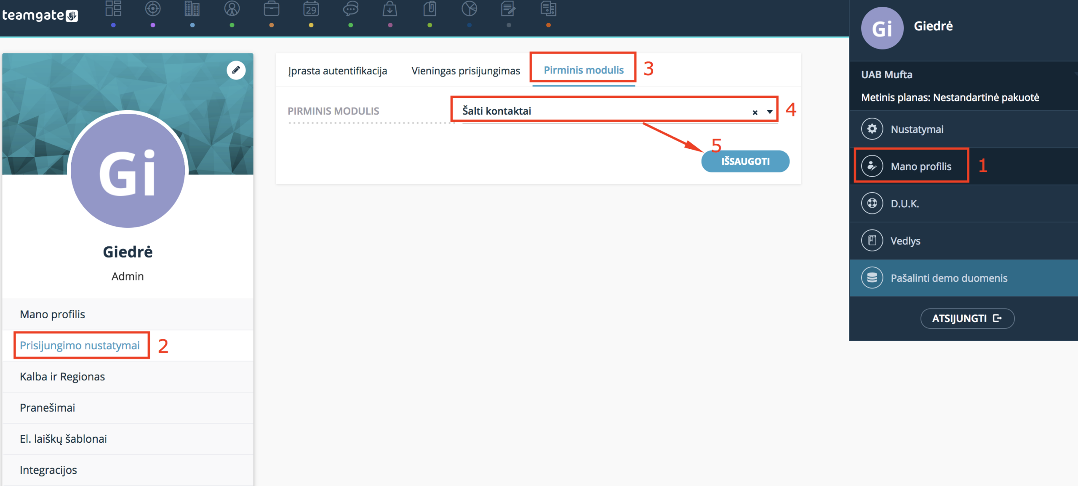
Task: Select Pašalinti demo duomenis option
Action: (x=963, y=278)
